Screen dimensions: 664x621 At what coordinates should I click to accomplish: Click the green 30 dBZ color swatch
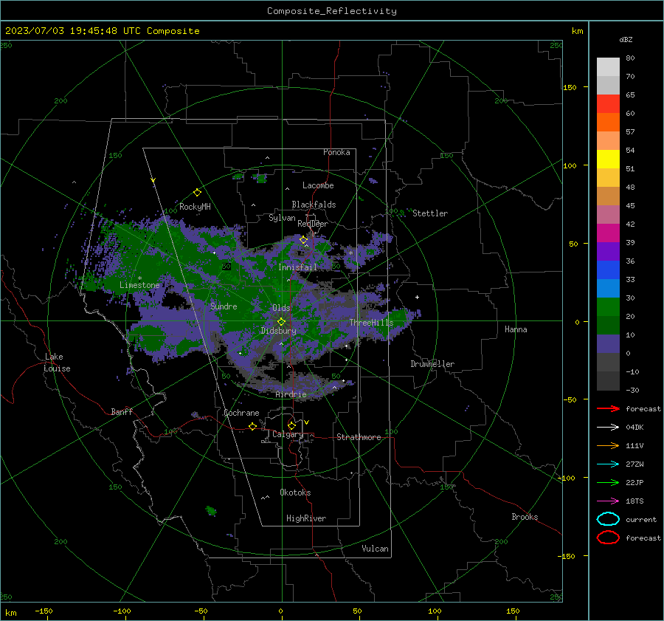608,306
